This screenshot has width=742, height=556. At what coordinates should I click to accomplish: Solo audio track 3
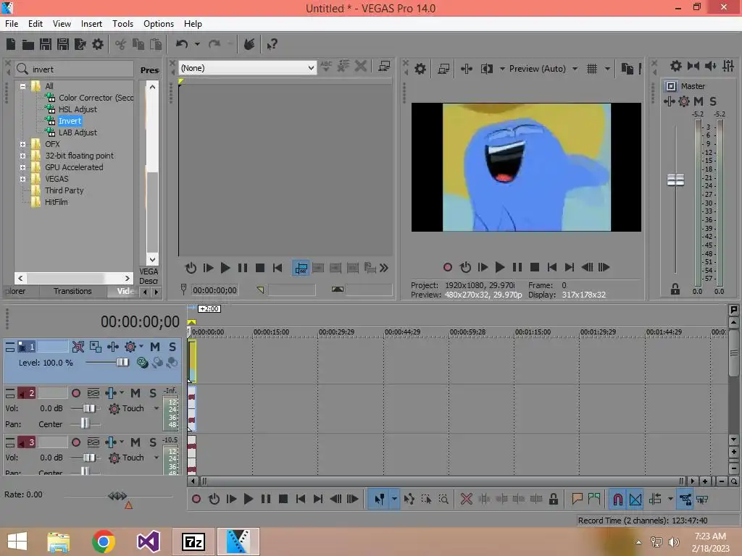[x=153, y=442]
